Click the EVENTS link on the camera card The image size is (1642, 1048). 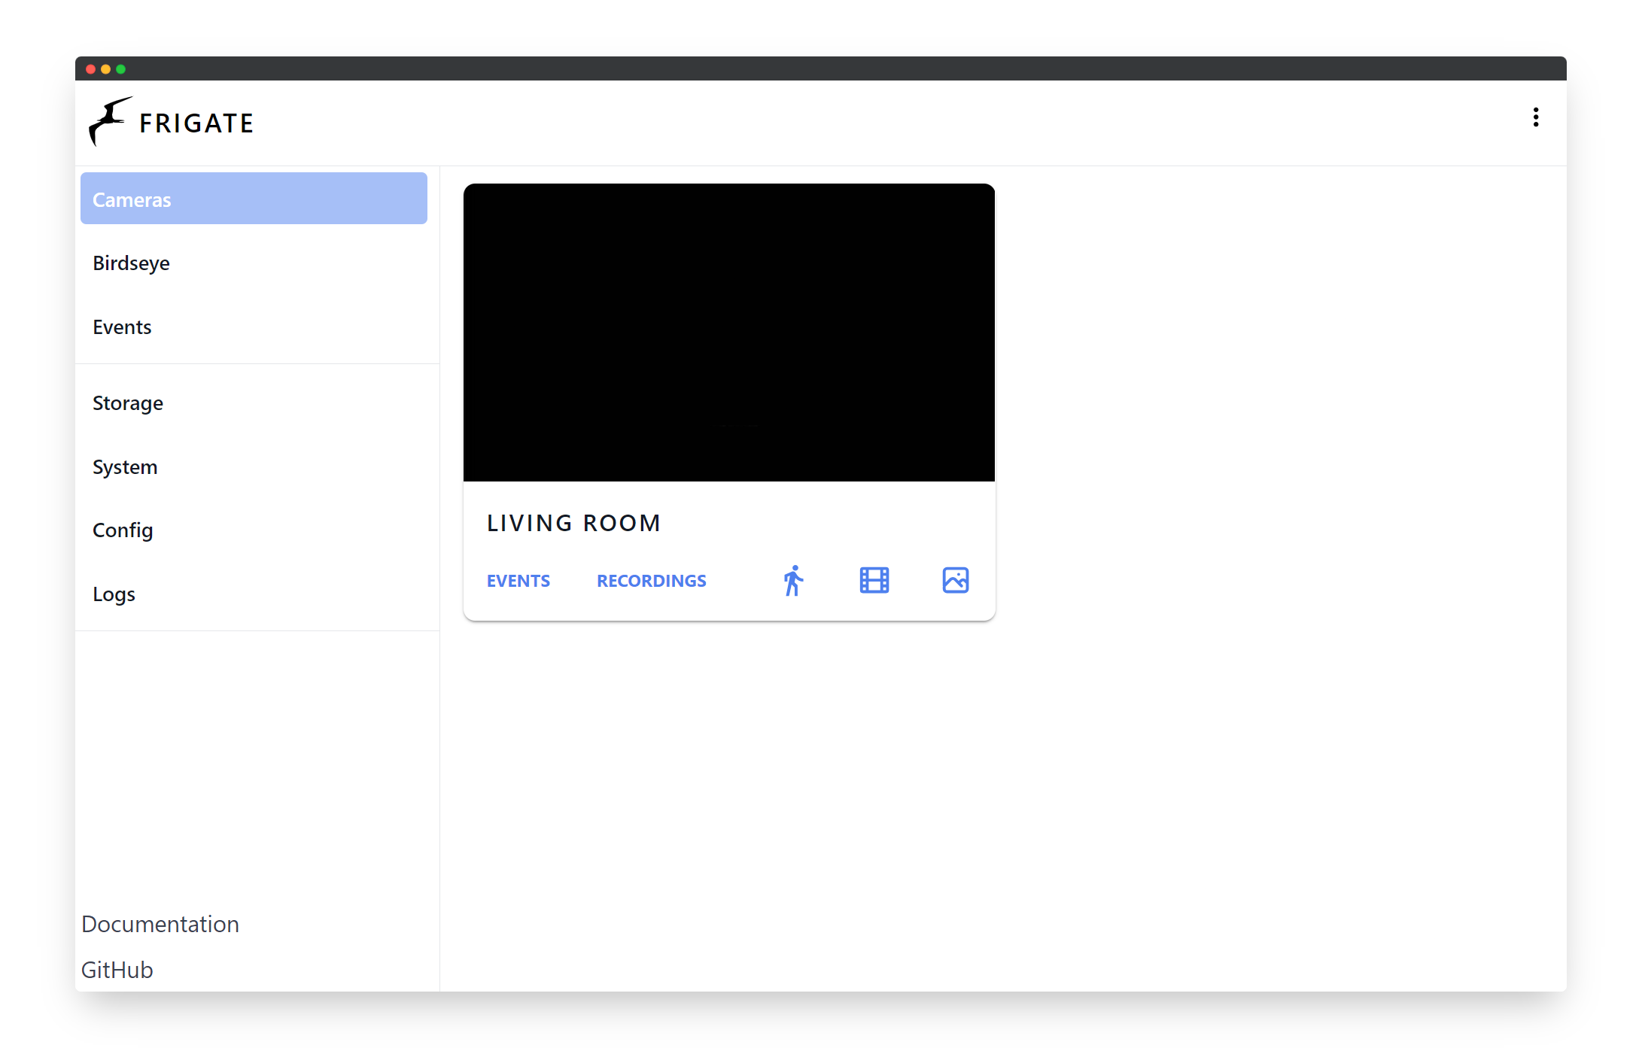(x=518, y=581)
